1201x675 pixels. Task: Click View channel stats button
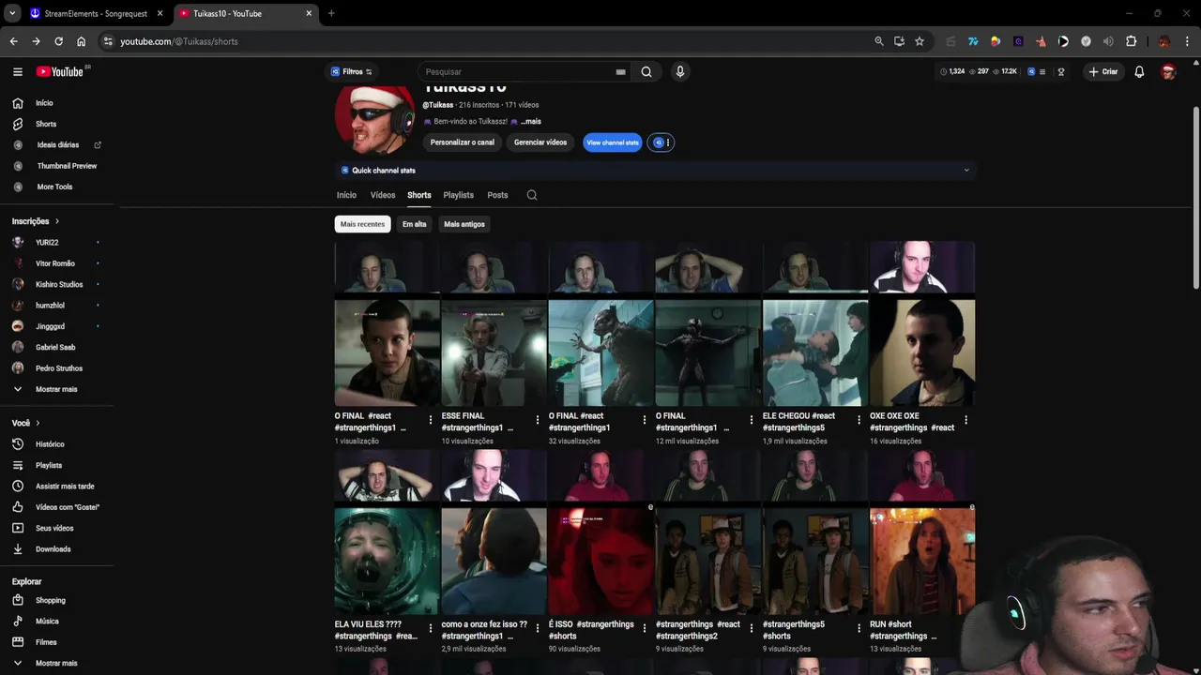click(x=613, y=142)
